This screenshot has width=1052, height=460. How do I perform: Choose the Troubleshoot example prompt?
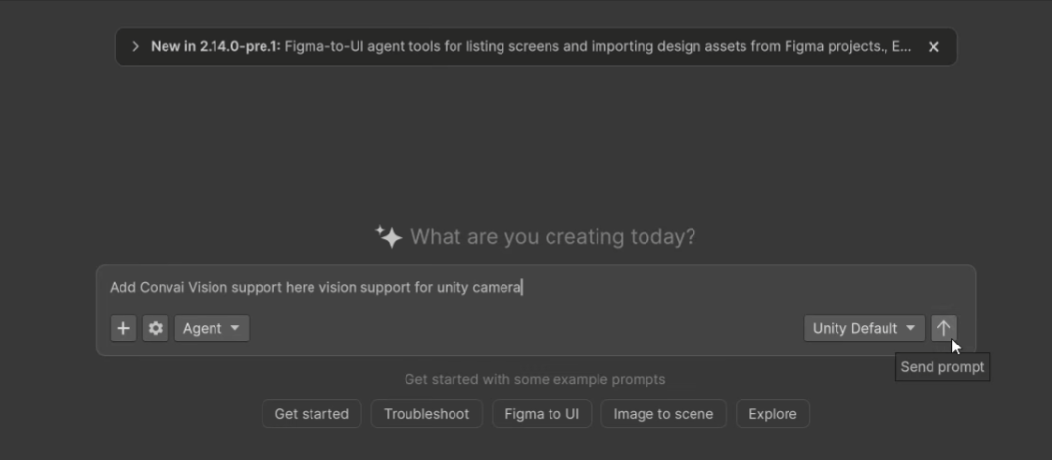coord(427,414)
